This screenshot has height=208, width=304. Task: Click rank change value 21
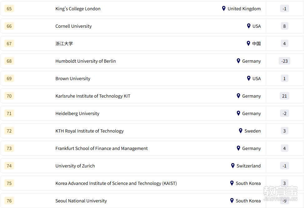284,96
